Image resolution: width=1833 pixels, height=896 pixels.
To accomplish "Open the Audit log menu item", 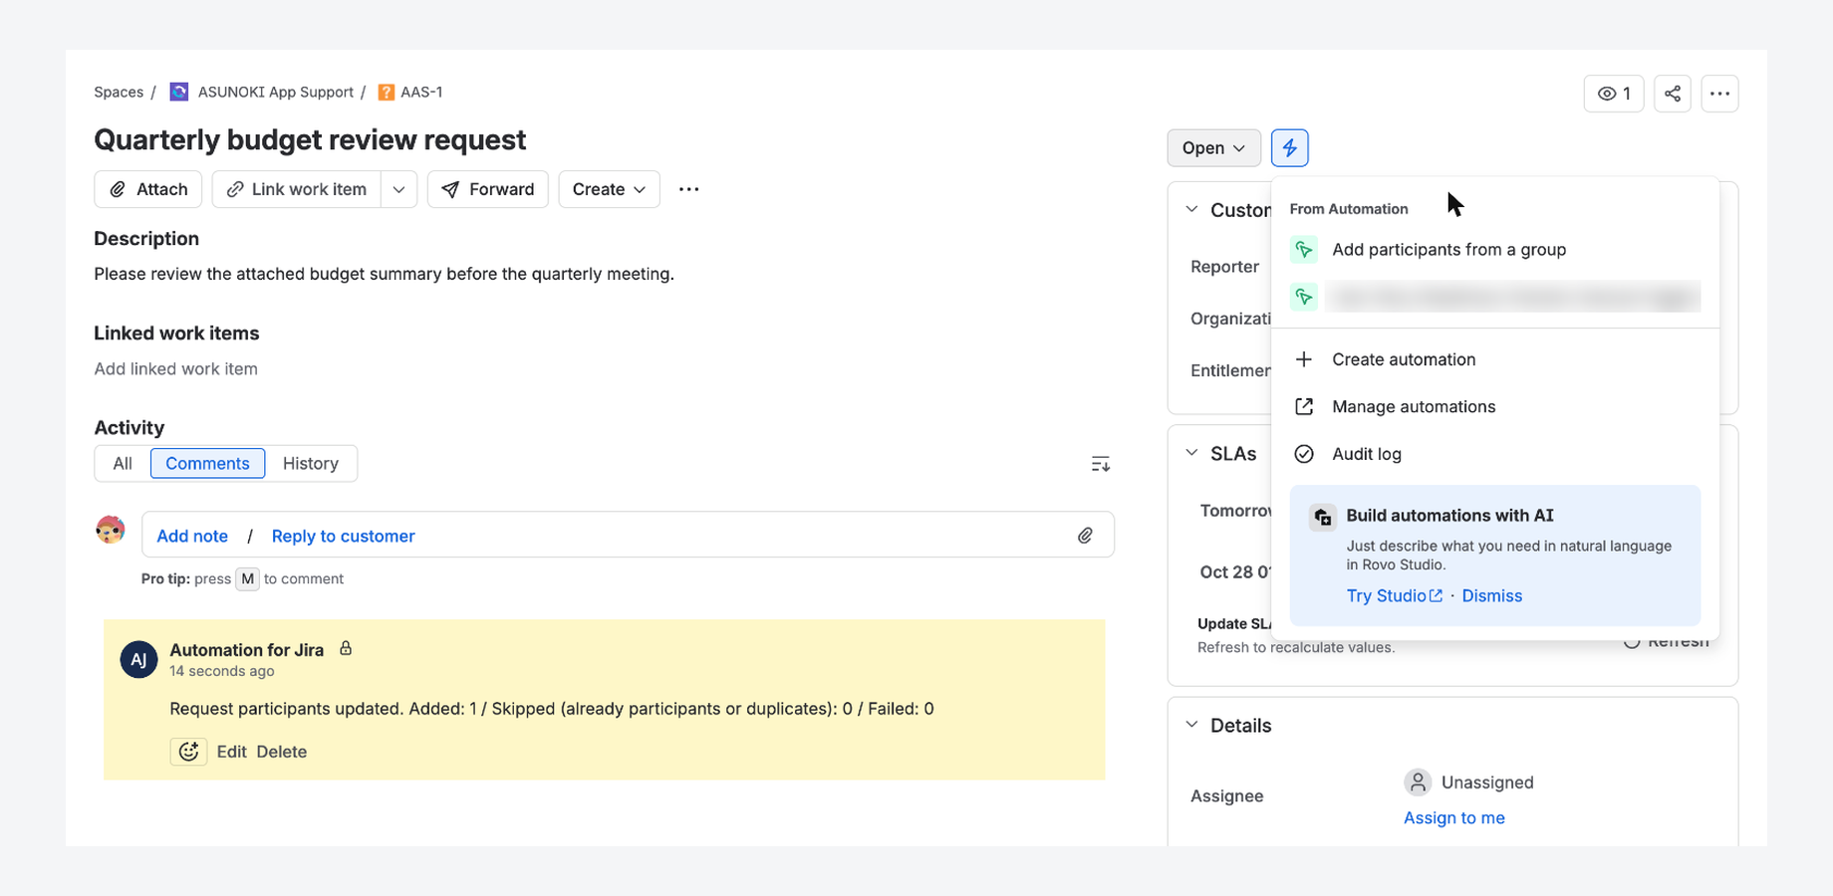I will coord(1494,454).
